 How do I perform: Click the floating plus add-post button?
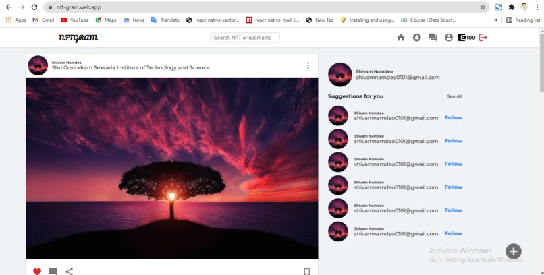coord(514,251)
